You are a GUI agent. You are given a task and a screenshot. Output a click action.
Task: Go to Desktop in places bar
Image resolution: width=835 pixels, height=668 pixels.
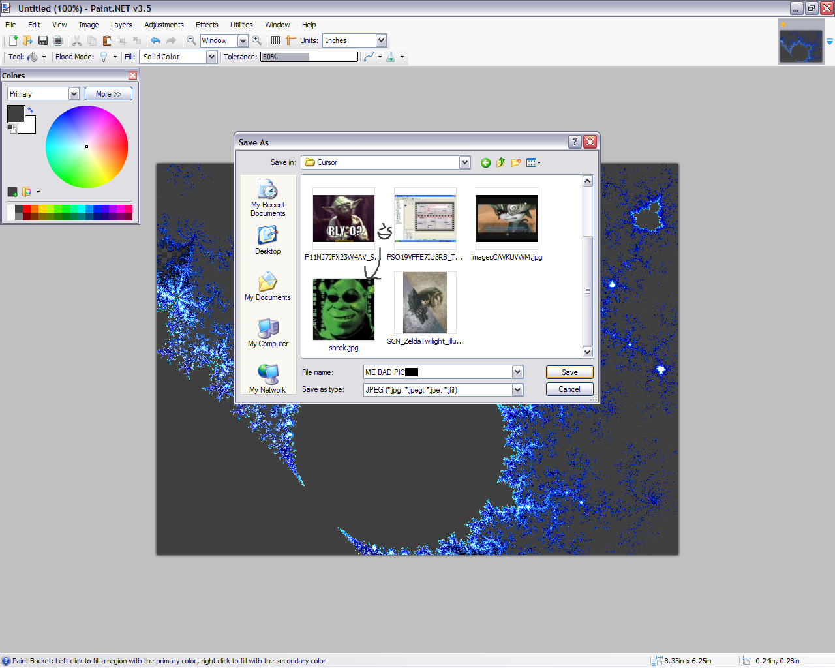[268, 240]
